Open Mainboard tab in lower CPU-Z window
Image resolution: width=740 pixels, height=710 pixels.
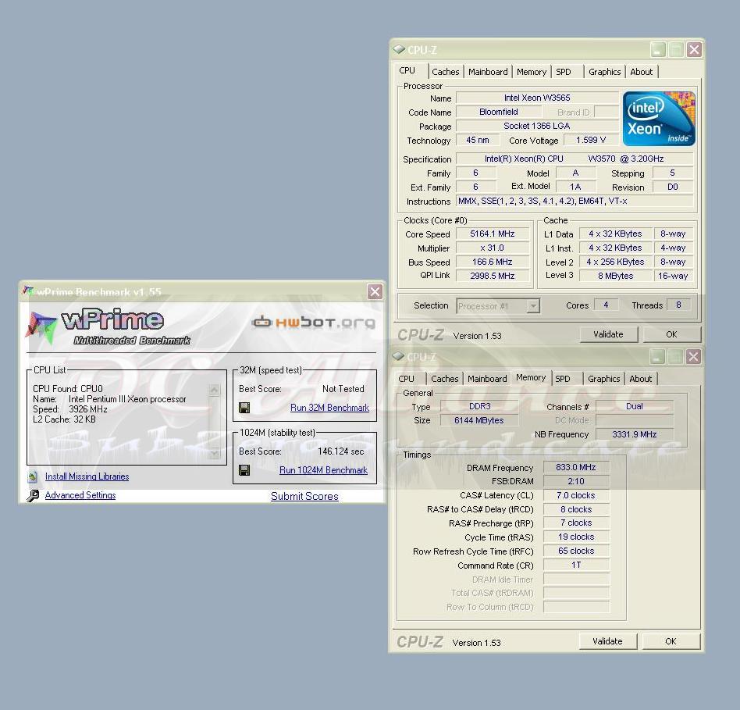487,379
